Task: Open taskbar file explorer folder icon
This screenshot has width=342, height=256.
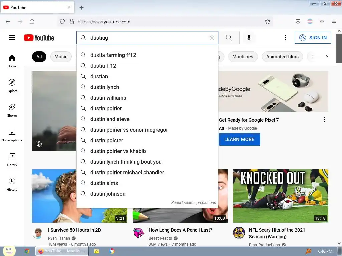Action: 97,251
